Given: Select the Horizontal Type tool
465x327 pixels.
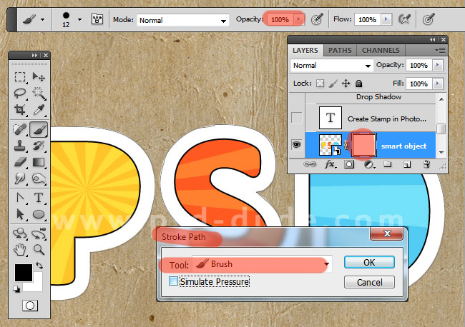Looking at the screenshot, I should click(39, 198).
